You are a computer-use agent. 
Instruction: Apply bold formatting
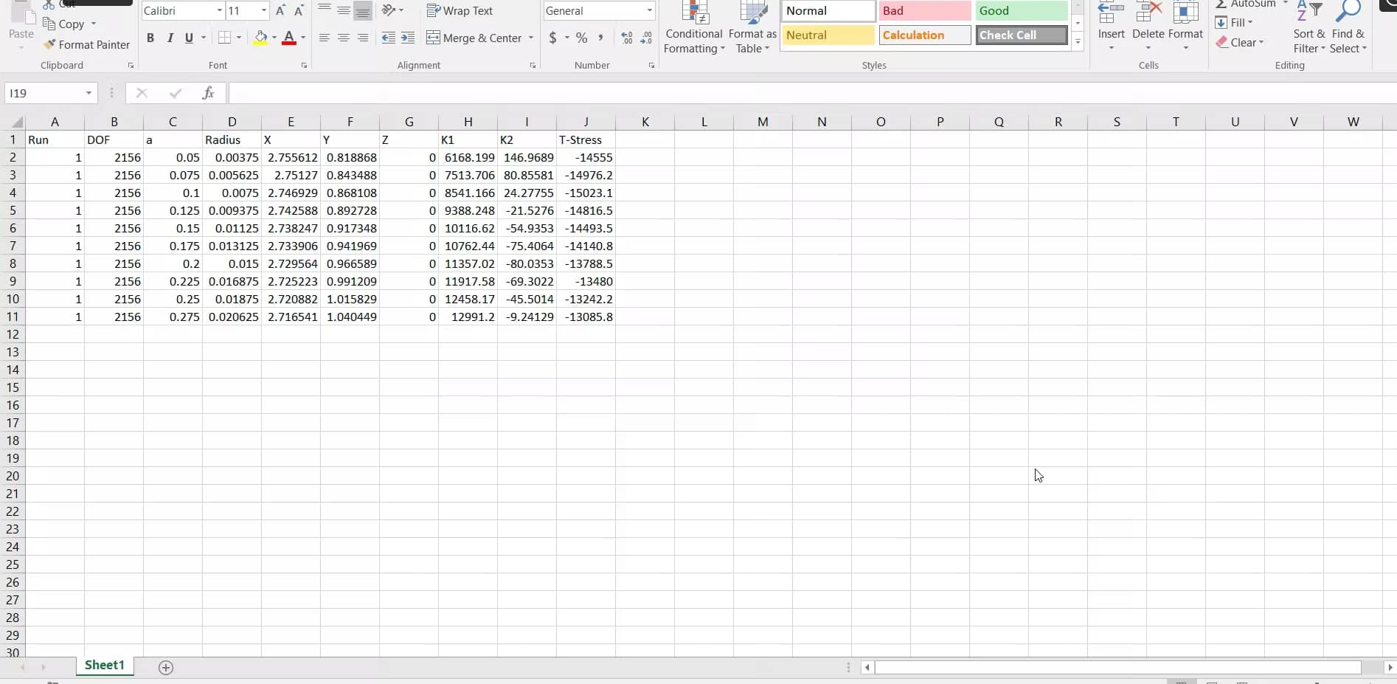point(150,38)
